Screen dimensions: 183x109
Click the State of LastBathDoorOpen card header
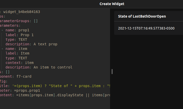click(142, 16)
